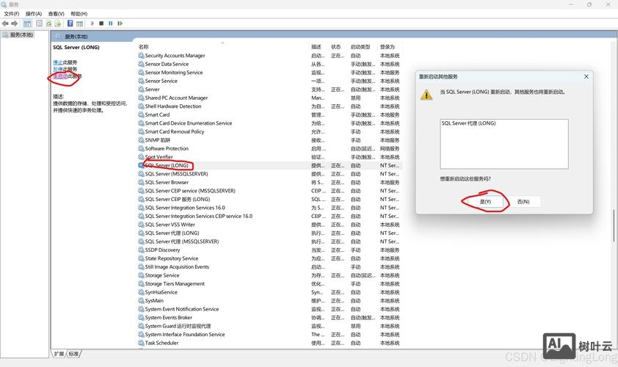Toggle the show/hide action pane toolbar icon

[79, 23]
